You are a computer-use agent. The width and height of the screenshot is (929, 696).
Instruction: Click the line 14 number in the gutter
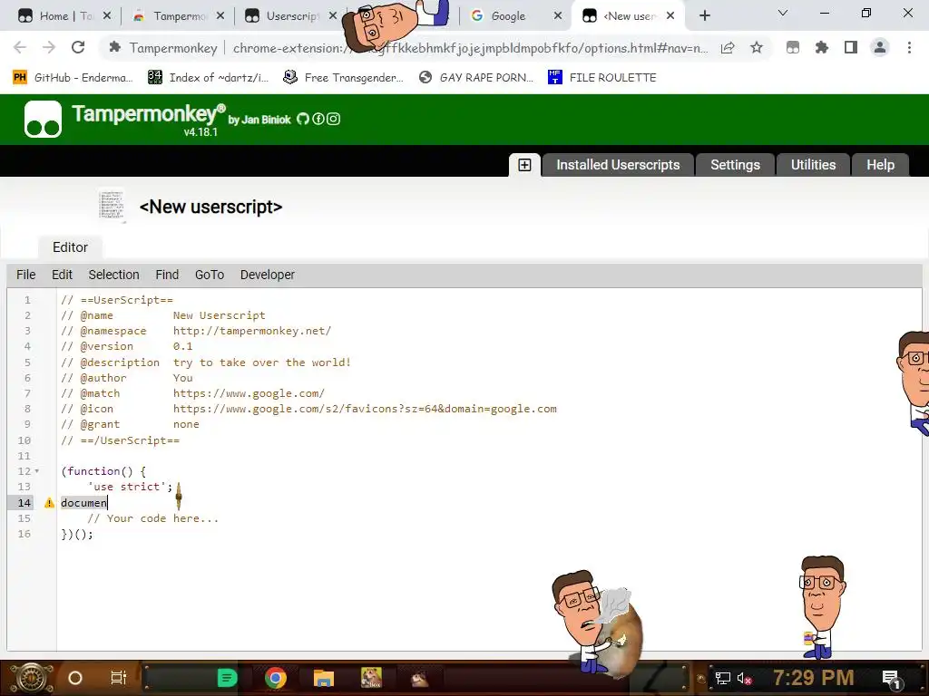click(24, 502)
